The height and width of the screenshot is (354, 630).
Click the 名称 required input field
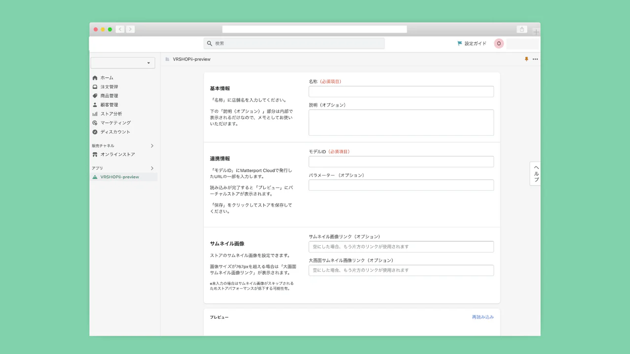click(401, 91)
